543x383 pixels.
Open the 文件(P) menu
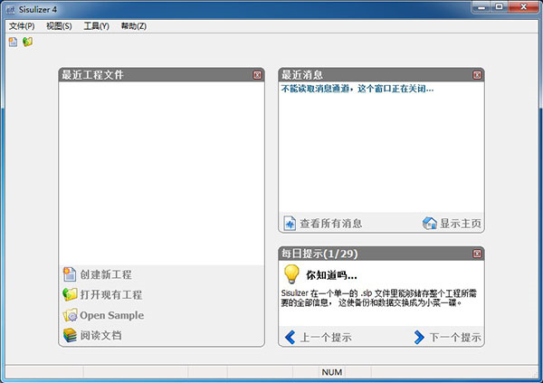(22, 26)
